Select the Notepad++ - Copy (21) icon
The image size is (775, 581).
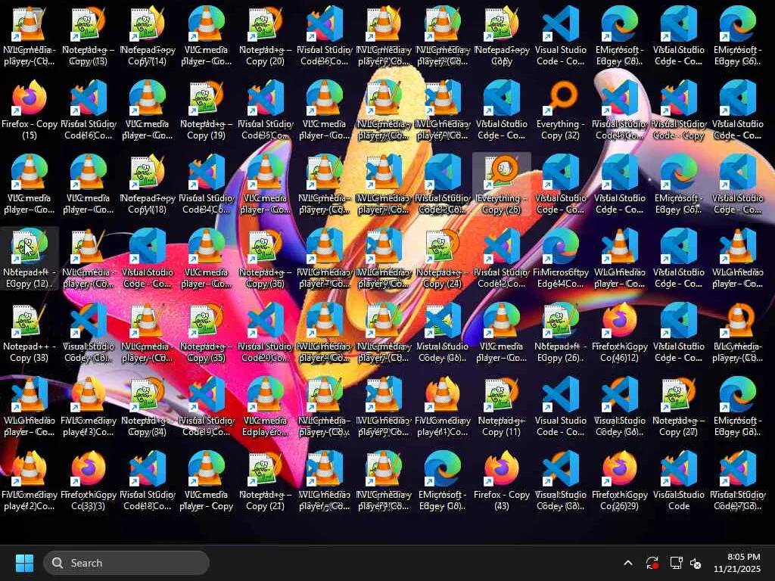click(266, 480)
